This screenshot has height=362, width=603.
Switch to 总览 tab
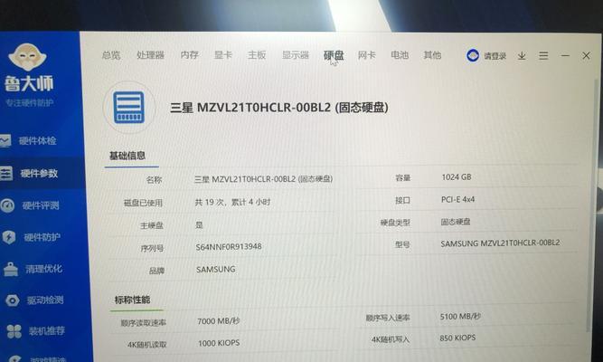pyautogui.click(x=111, y=55)
